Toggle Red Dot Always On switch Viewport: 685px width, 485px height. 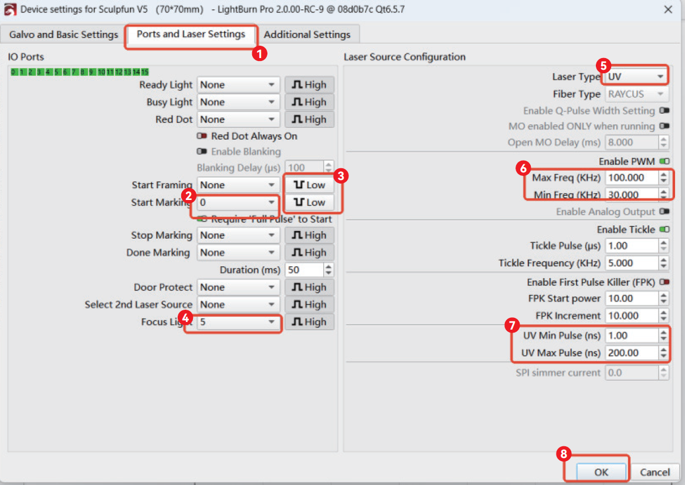click(202, 136)
